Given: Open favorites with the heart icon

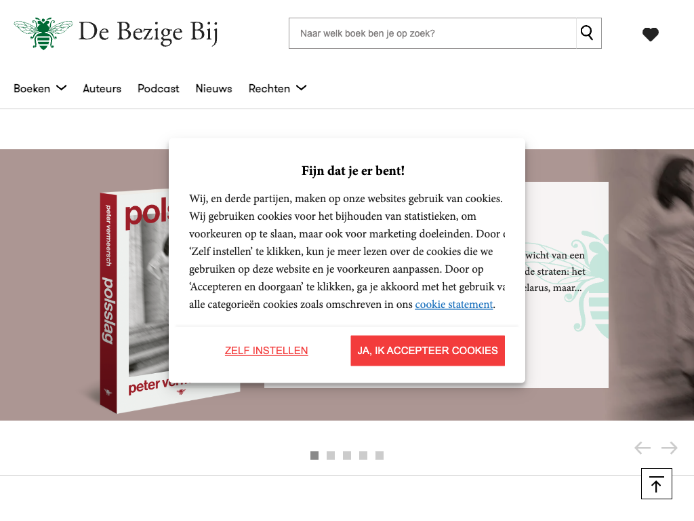Looking at the screenshot, I should coord(650,34).
